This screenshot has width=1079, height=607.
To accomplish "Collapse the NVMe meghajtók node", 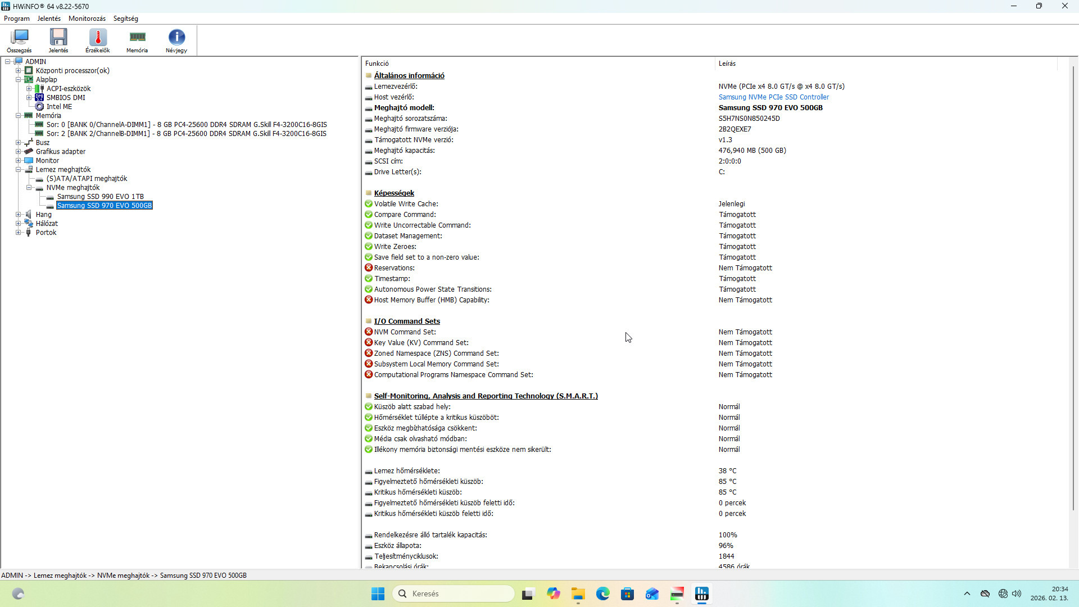I will pos(29,188).
